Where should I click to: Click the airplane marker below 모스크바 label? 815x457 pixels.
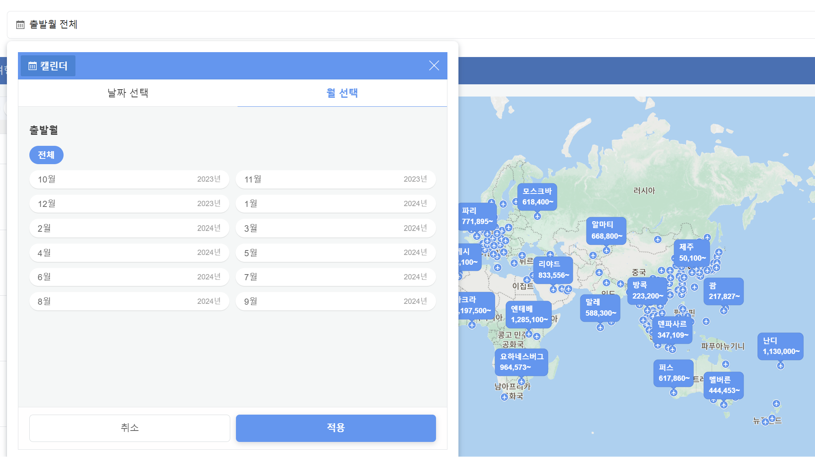(537, 216)
